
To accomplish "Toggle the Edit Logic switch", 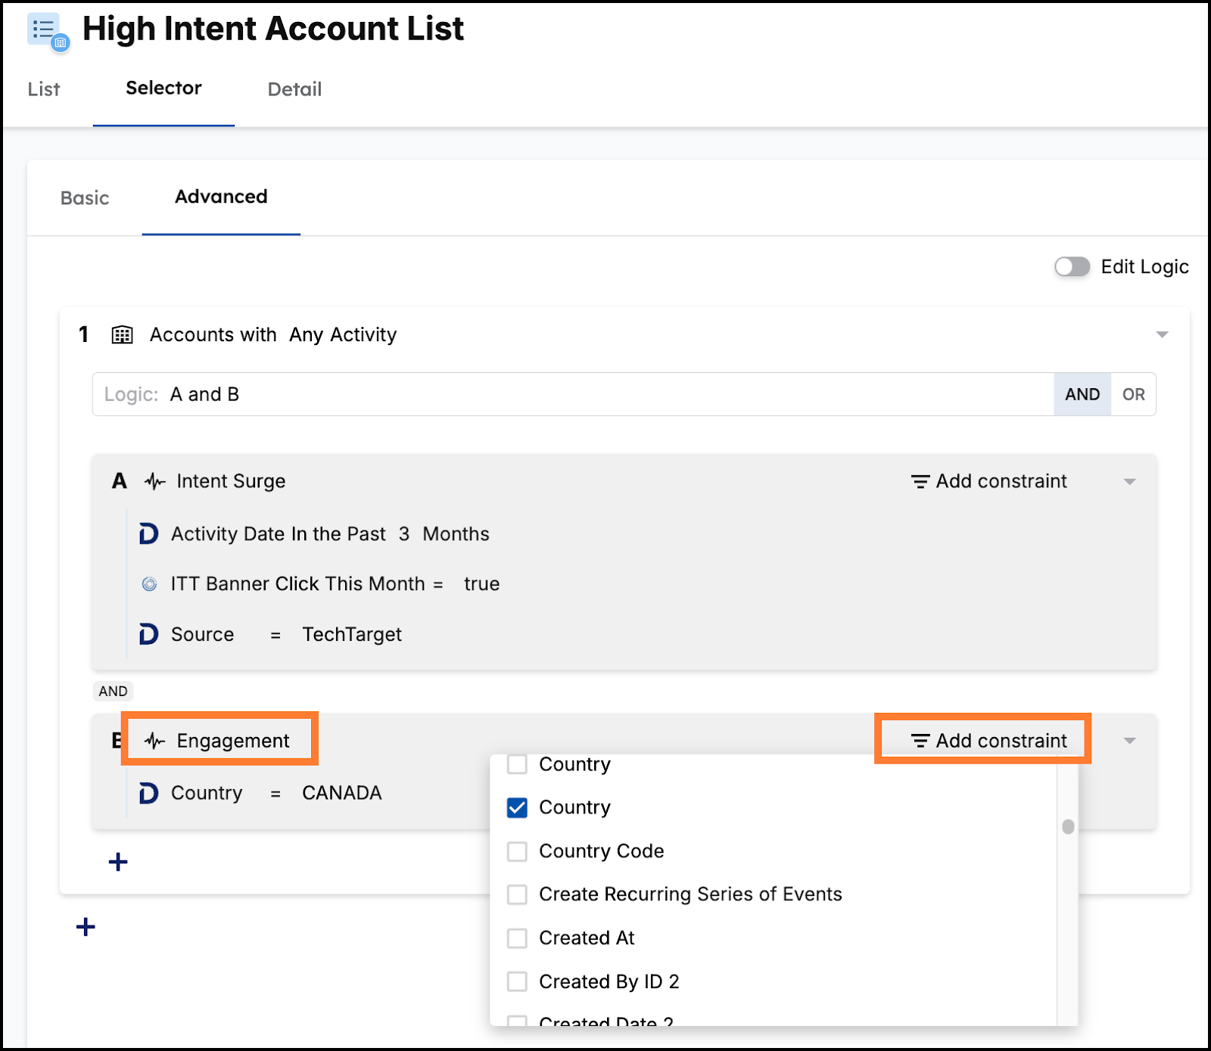I will pos(1072,267).
